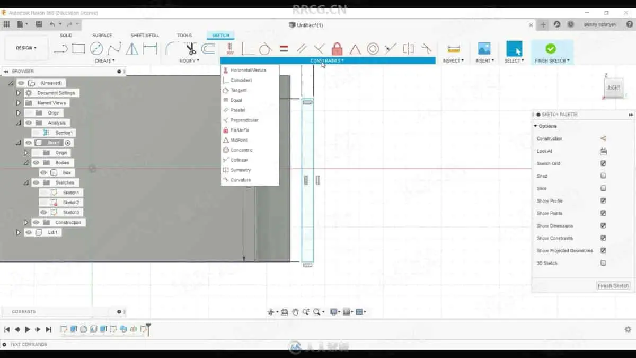Play the timeline

[x=28, y=329]
